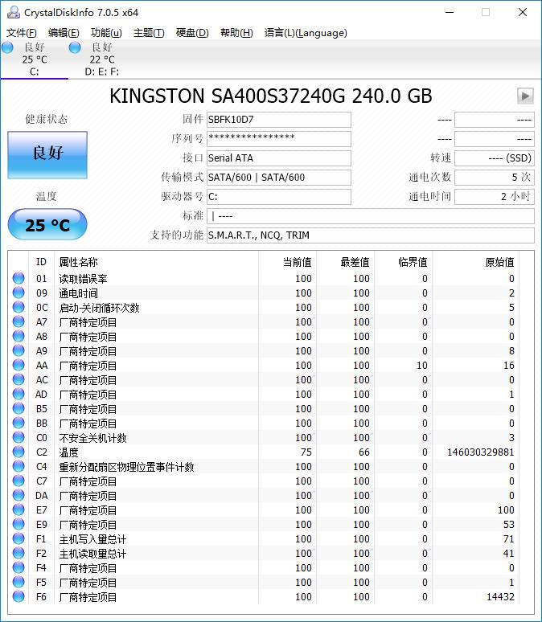The image size is (542, 622).
Task: Click status orb for attribute DA
Action: pos(18,496)
